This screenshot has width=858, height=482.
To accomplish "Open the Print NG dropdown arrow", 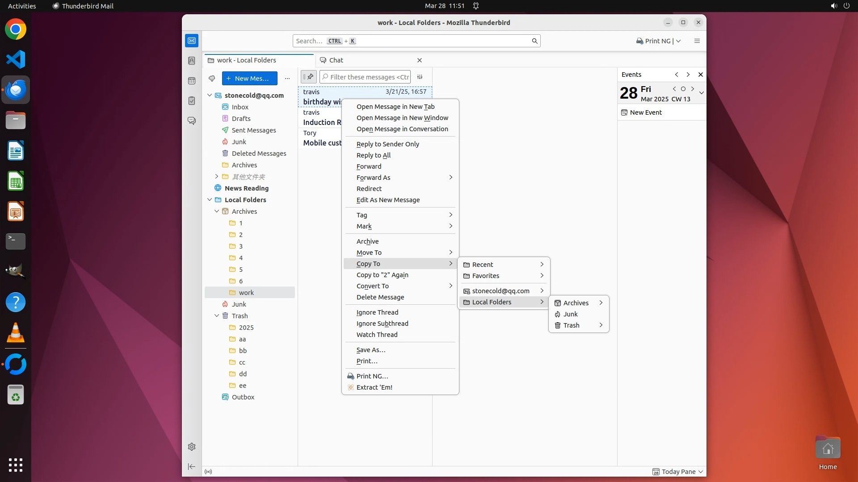I will (678, 41).
